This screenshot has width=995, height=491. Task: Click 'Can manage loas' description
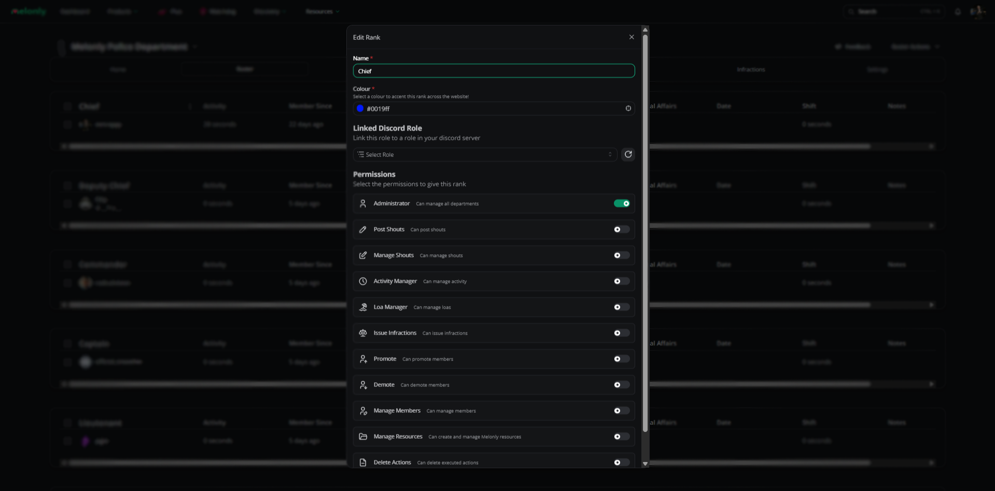(x=432, y=307)
